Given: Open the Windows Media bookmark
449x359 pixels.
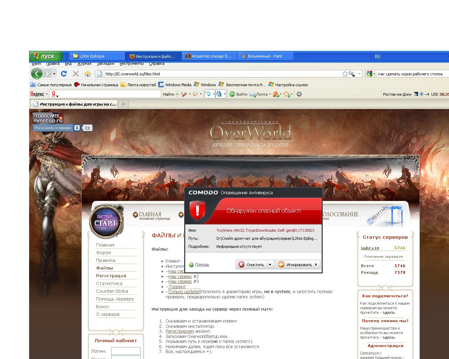Looking at the screenshot, I should pyautogui.click(x=175, y=84).
